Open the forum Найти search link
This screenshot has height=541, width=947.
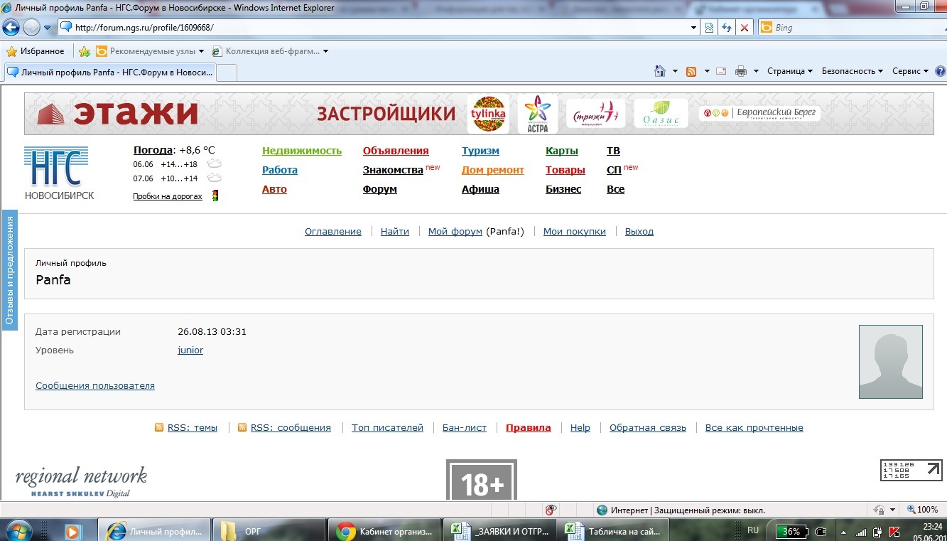point(395,231)
